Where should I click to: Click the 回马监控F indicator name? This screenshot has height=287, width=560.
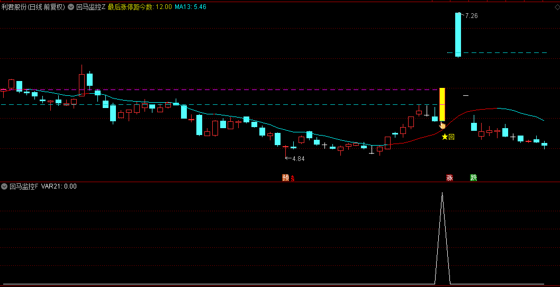(x=24, y=186)
